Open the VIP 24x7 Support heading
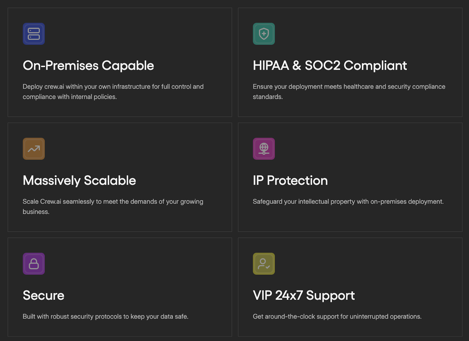The image size is (469, 341). (304, 295)
